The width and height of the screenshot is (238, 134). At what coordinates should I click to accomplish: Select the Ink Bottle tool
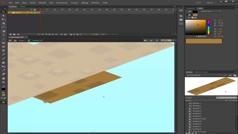[x=3, y=66]
